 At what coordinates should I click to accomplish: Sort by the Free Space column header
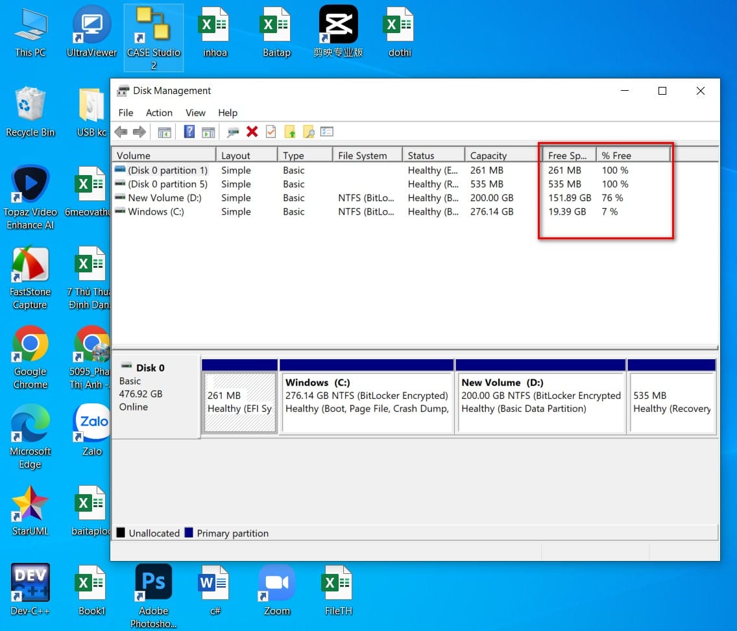click(x=569, y=155)
